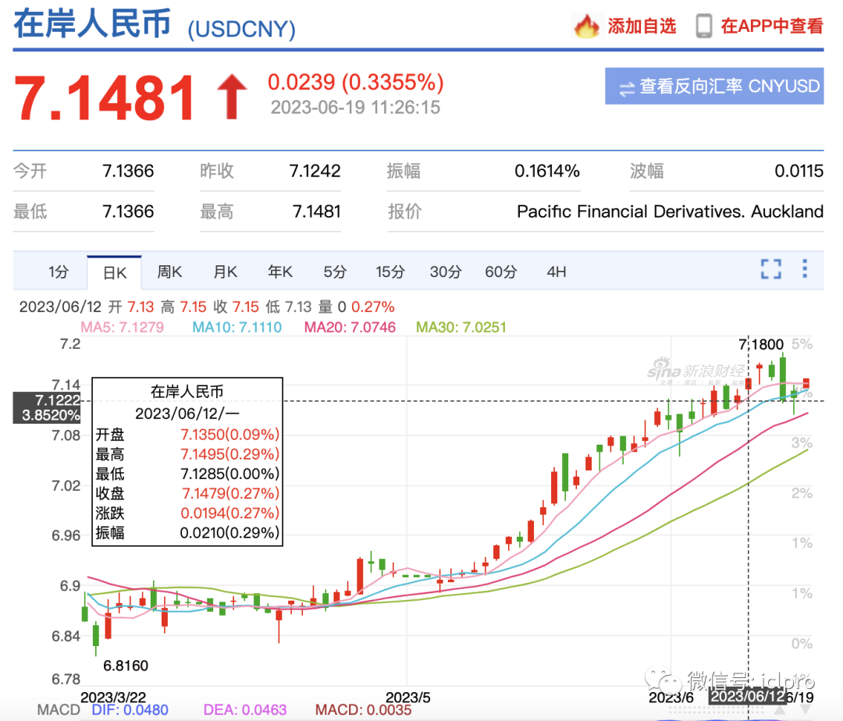Switch to the 周K weekly tab
843x721 pixels.
tap(169, 272)
